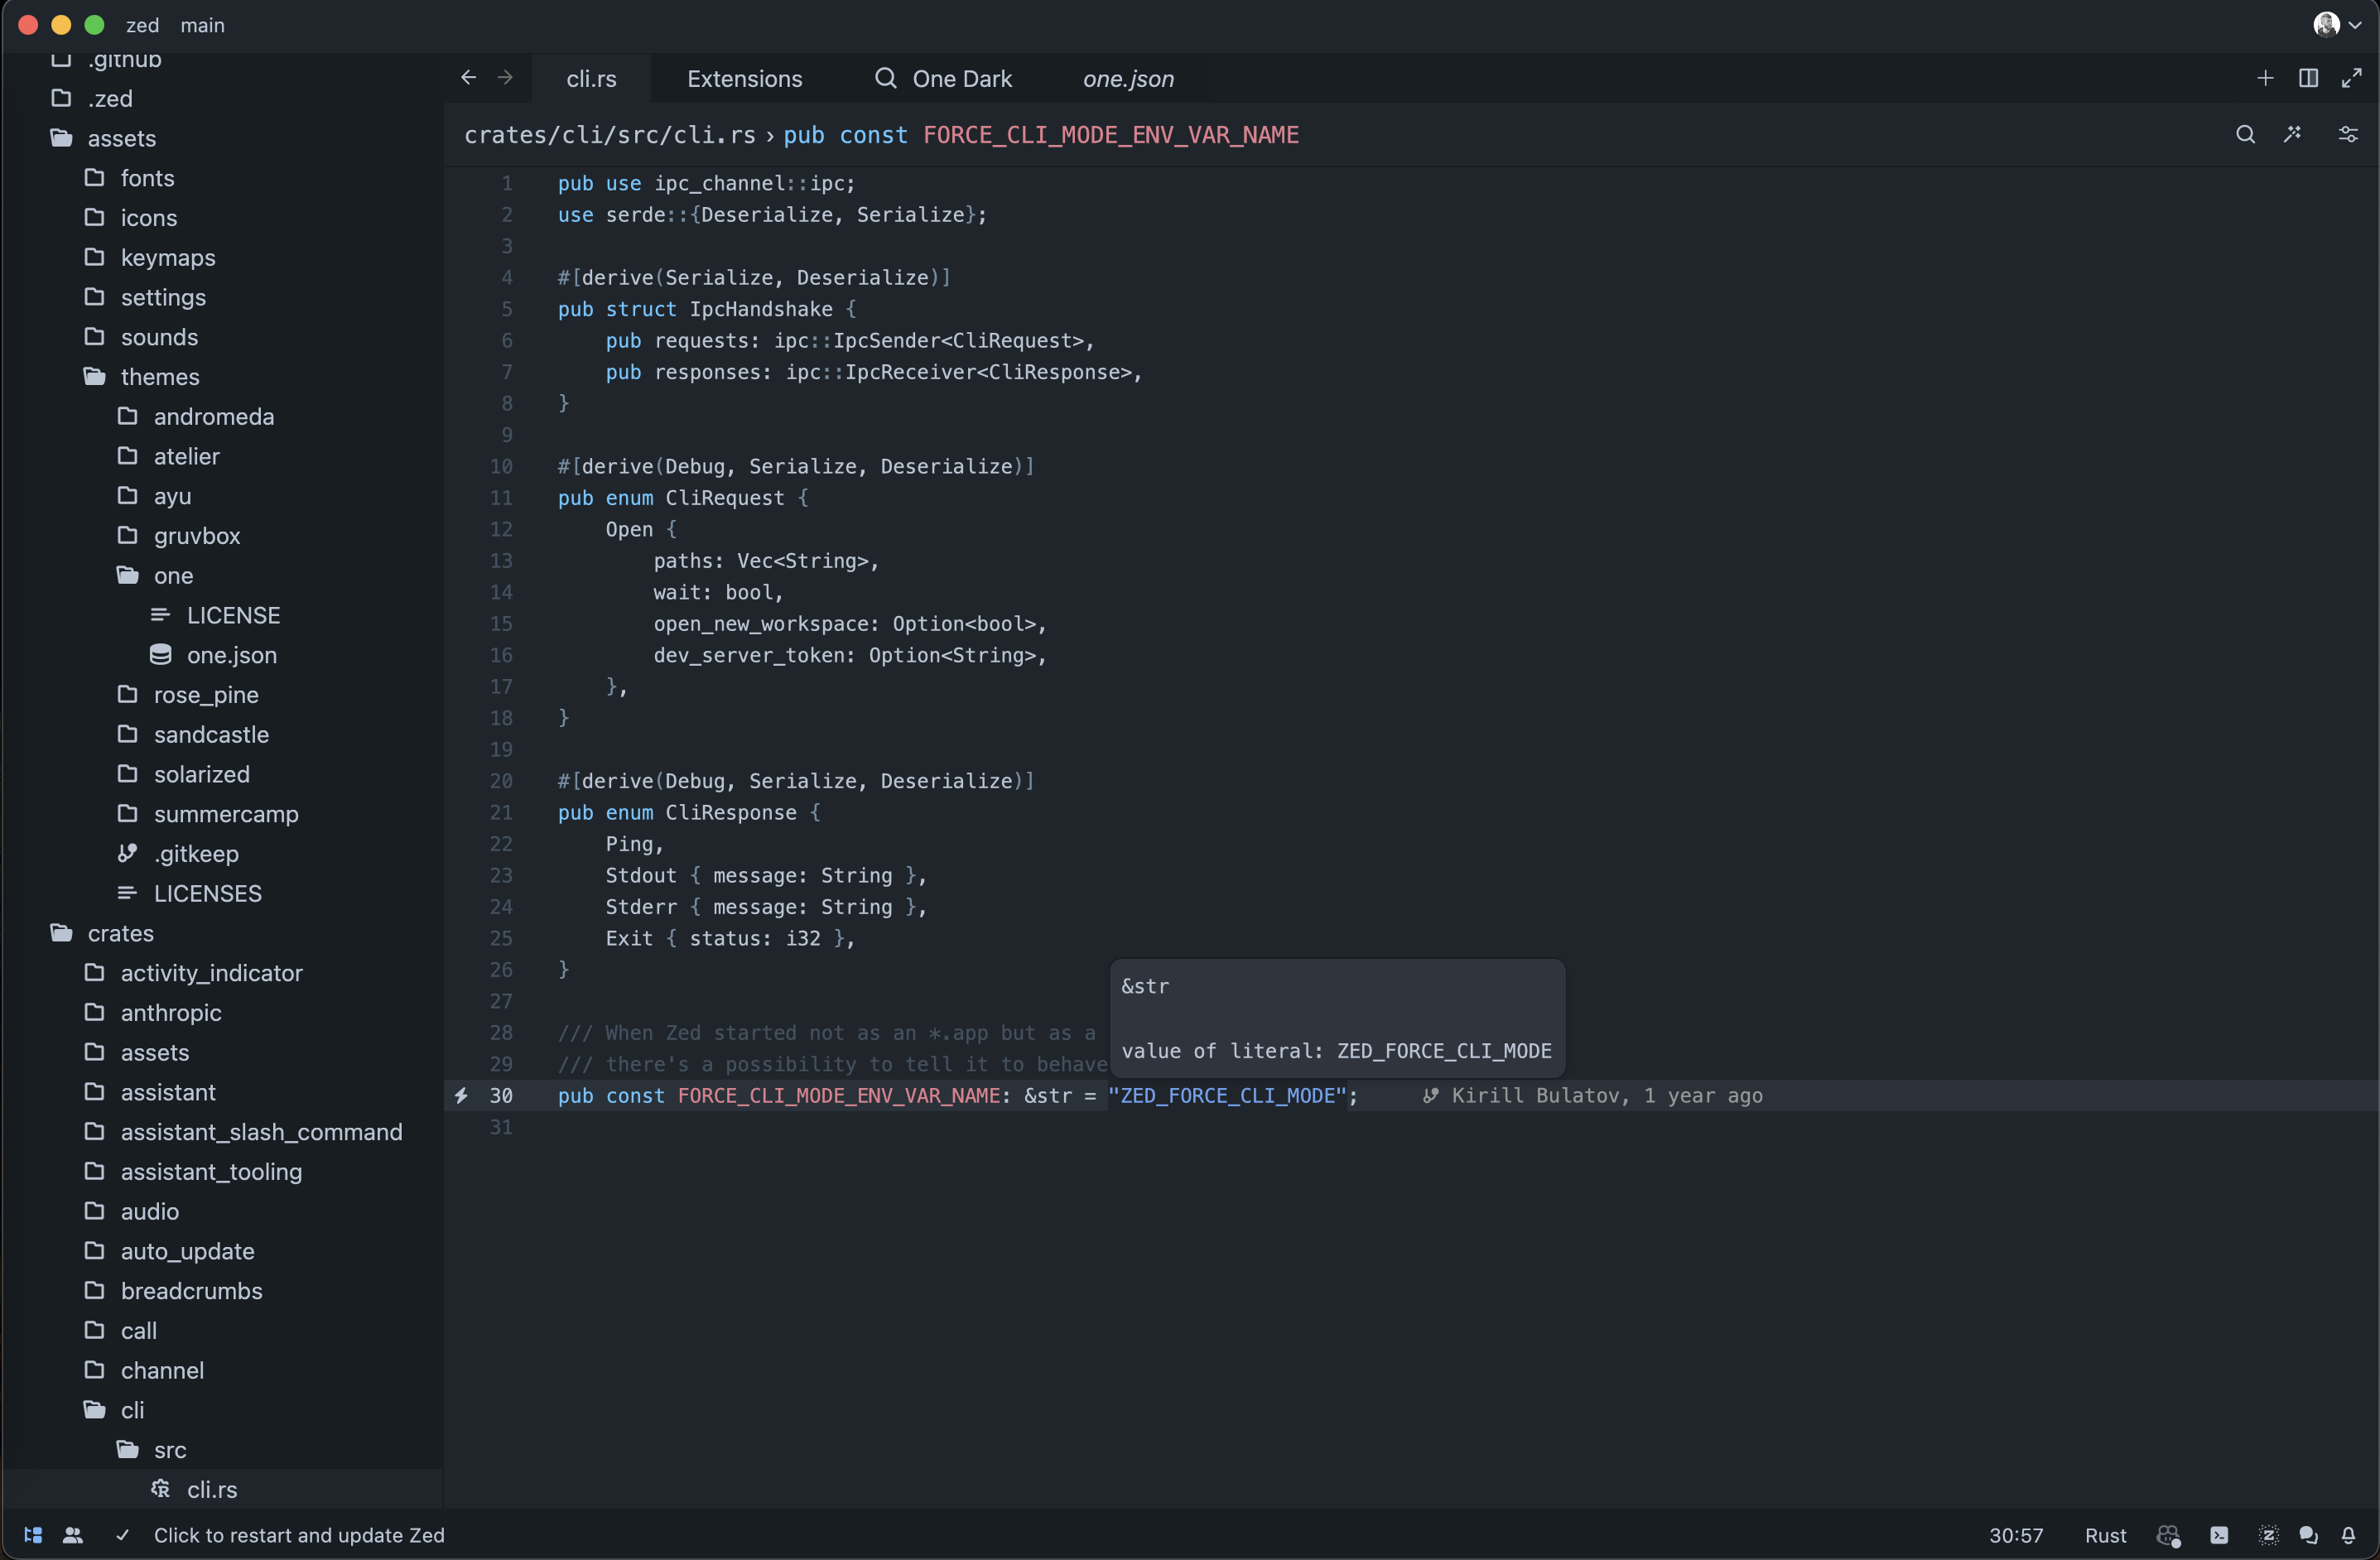Switch to the One Dark search tab
The image size is (2380, 1560).
click(x=943, y=79)
